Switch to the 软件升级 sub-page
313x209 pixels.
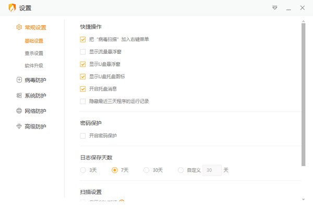pos(34,66)
